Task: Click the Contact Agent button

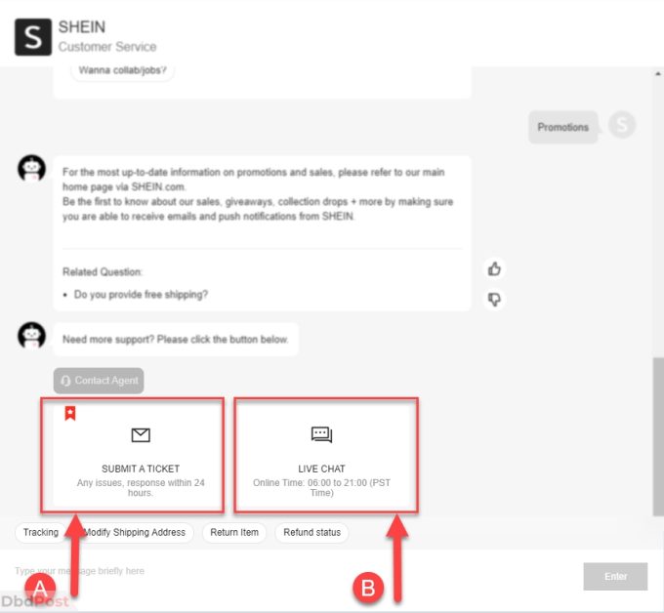Action: [x=99, y=381]
